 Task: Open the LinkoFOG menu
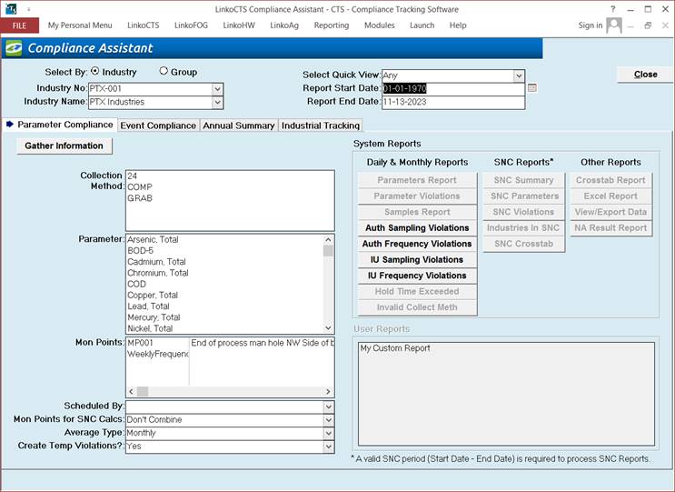(191, 25)
